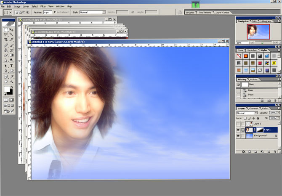Show Layer 1 by clicking its visibility box
The image size is (282, 196).
coord(238,124)
